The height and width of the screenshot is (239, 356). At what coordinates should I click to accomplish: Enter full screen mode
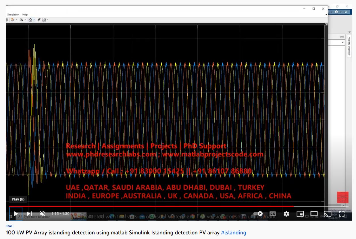pyautogui.click(x=341, y=214)
